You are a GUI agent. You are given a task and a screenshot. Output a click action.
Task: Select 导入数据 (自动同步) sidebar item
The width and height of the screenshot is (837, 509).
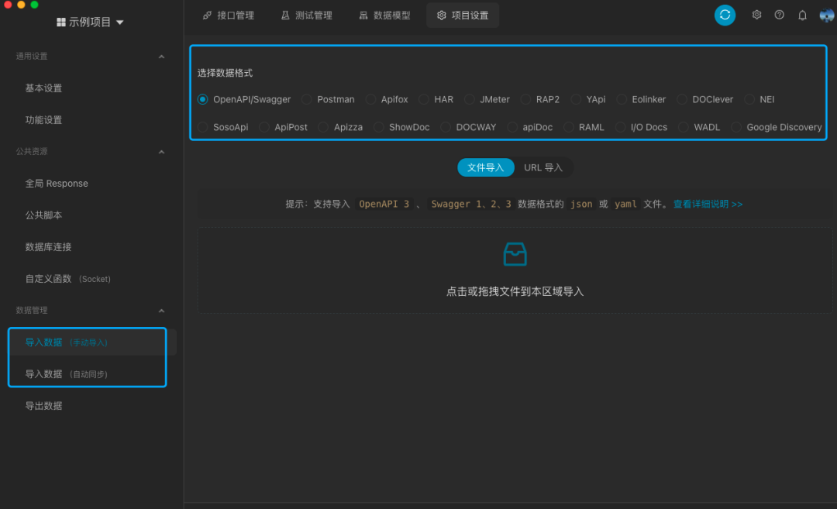[66, 374]
